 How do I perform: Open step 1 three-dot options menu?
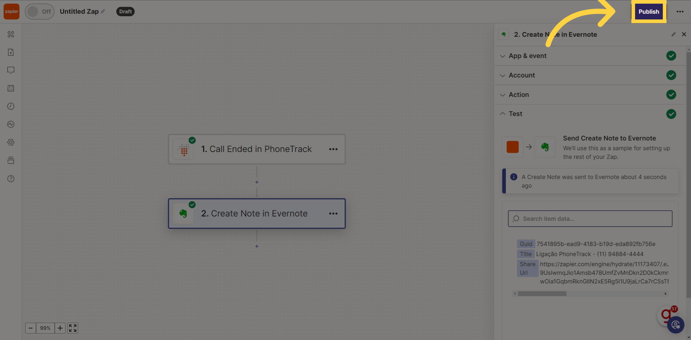333,149
